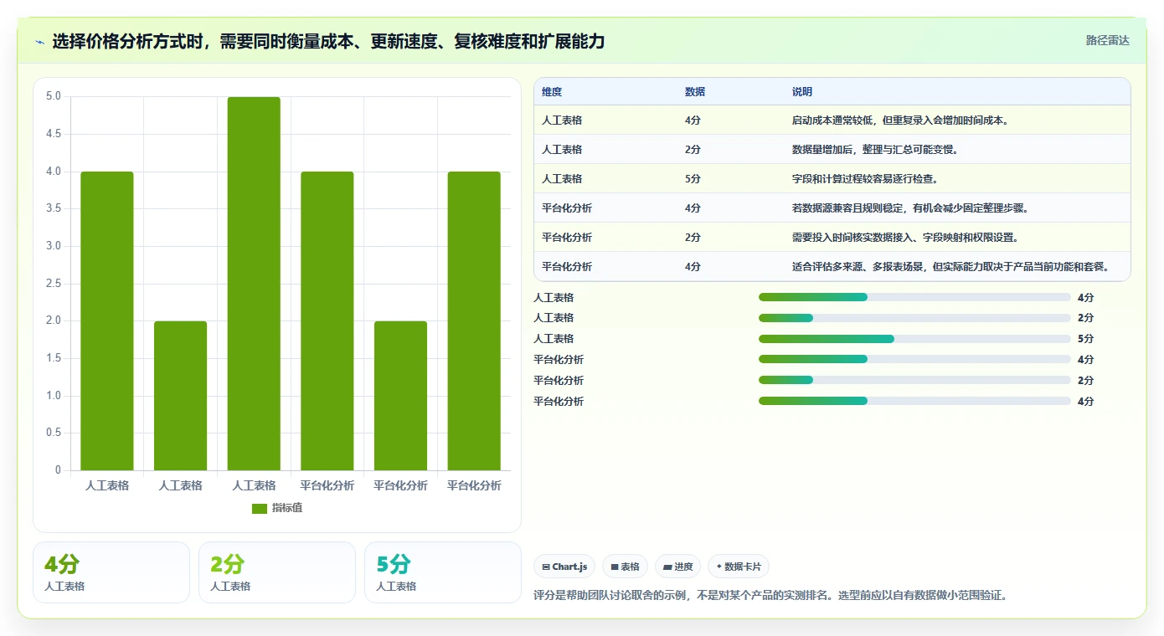
Task: Click the 表格 chip
Action: tap(625, 567)
